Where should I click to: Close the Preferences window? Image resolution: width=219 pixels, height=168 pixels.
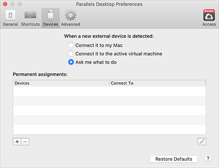(5, 4)
